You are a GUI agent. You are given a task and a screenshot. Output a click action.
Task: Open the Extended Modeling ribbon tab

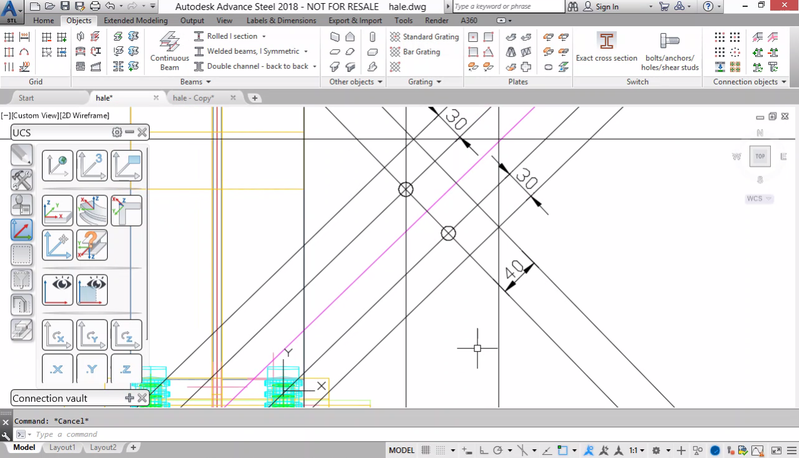pos(136,21)
